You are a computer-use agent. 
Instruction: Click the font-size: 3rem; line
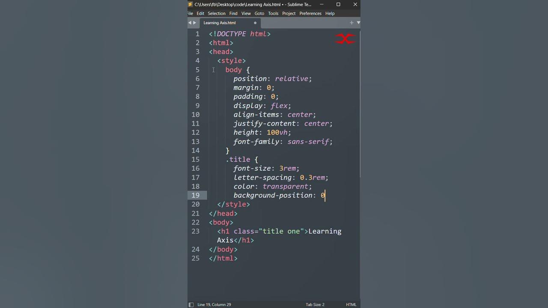point(266,169)
